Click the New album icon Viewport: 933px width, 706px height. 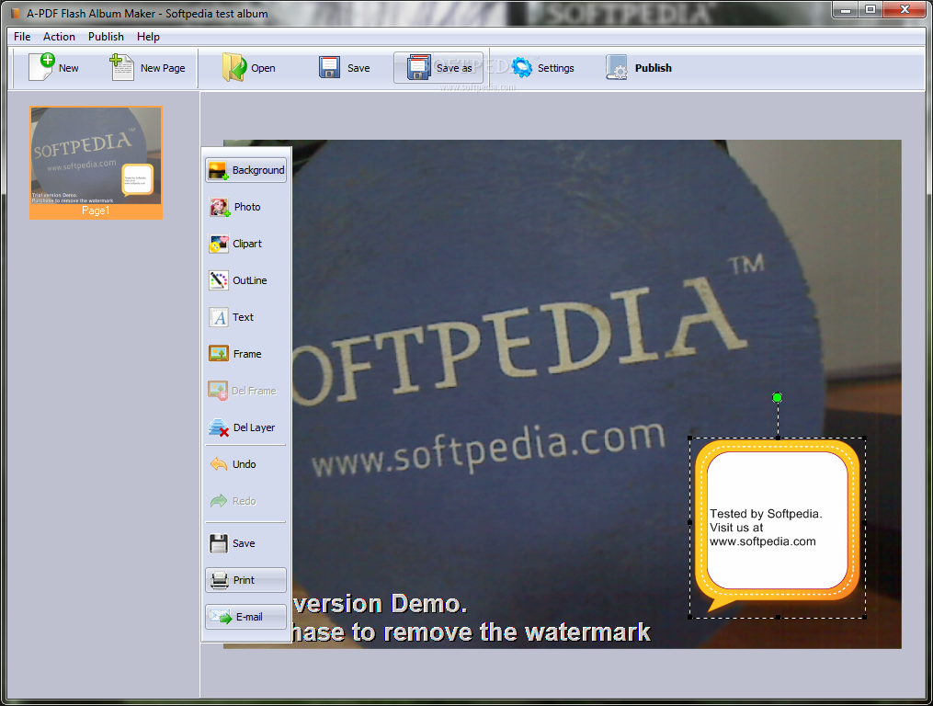(41, 67)
